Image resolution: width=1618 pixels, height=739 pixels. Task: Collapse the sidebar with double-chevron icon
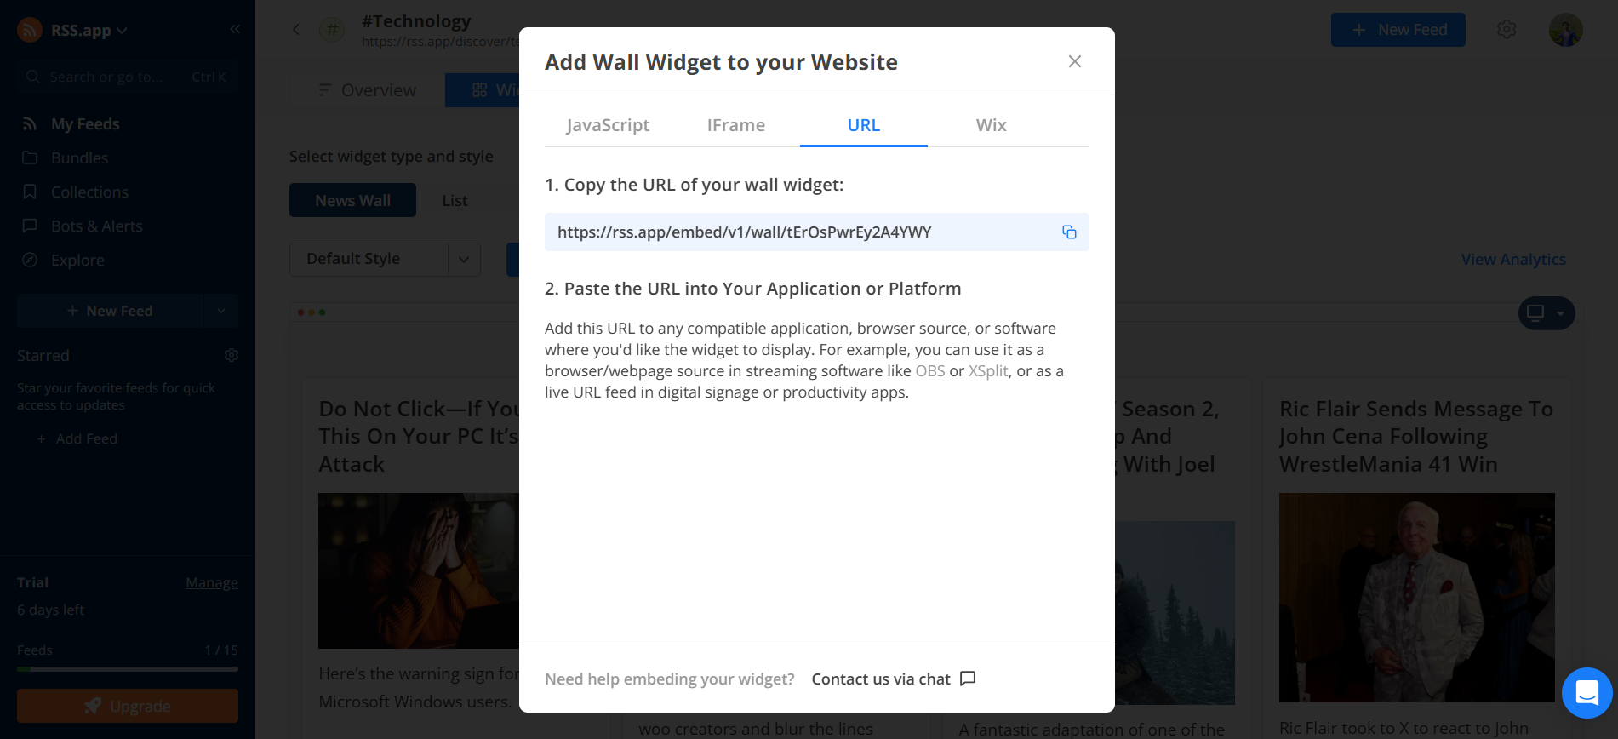click(235, 29)
